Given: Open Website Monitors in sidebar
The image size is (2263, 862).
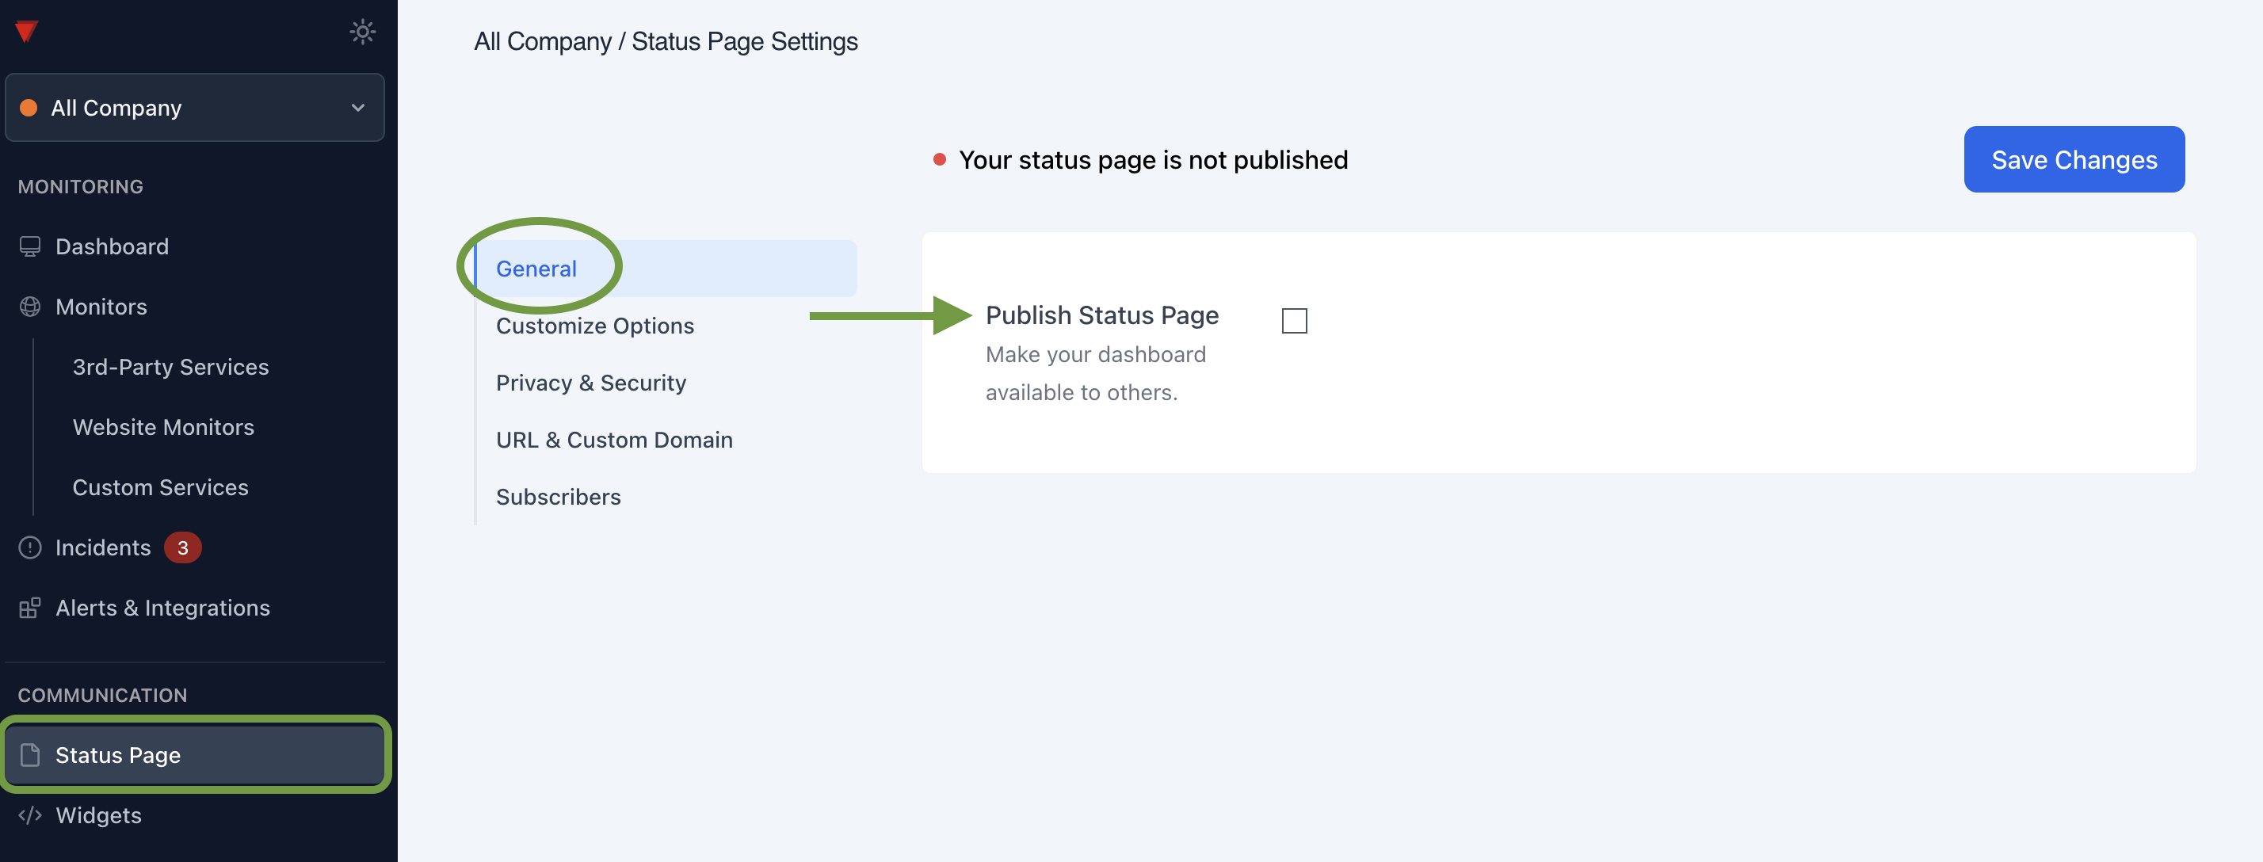Looking at the screenshot, I should click(x=163, y=427).
